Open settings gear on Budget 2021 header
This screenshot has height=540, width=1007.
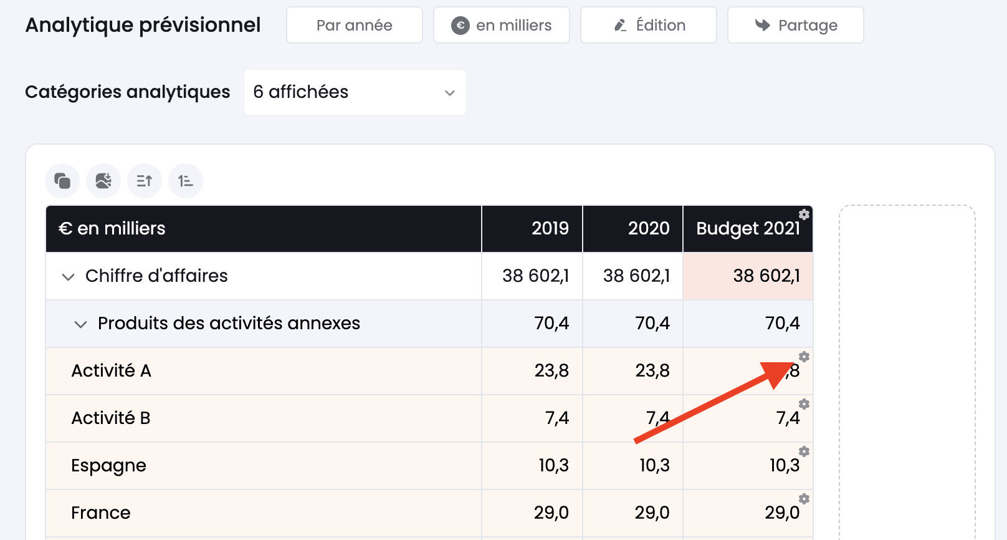[x=804, y=215]
